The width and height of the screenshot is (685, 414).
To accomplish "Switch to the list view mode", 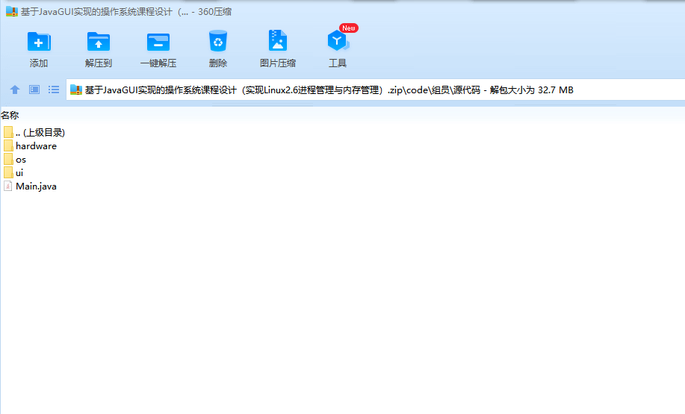I will point(54,90).
